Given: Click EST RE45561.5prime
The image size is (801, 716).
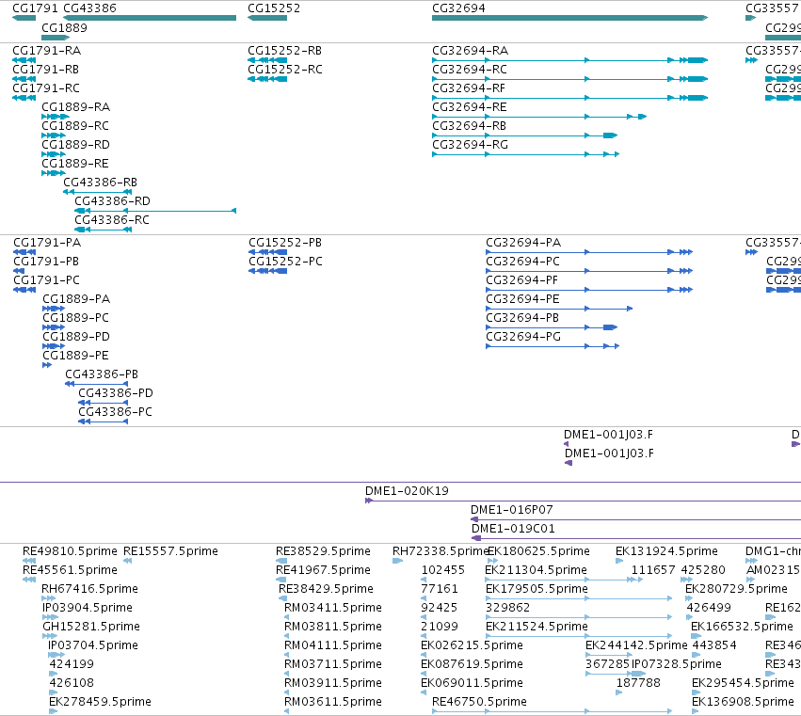Looking at the screenshot, I should pos(70,570).
